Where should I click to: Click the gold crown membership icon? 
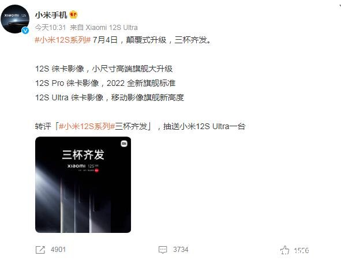click(73, 14)
